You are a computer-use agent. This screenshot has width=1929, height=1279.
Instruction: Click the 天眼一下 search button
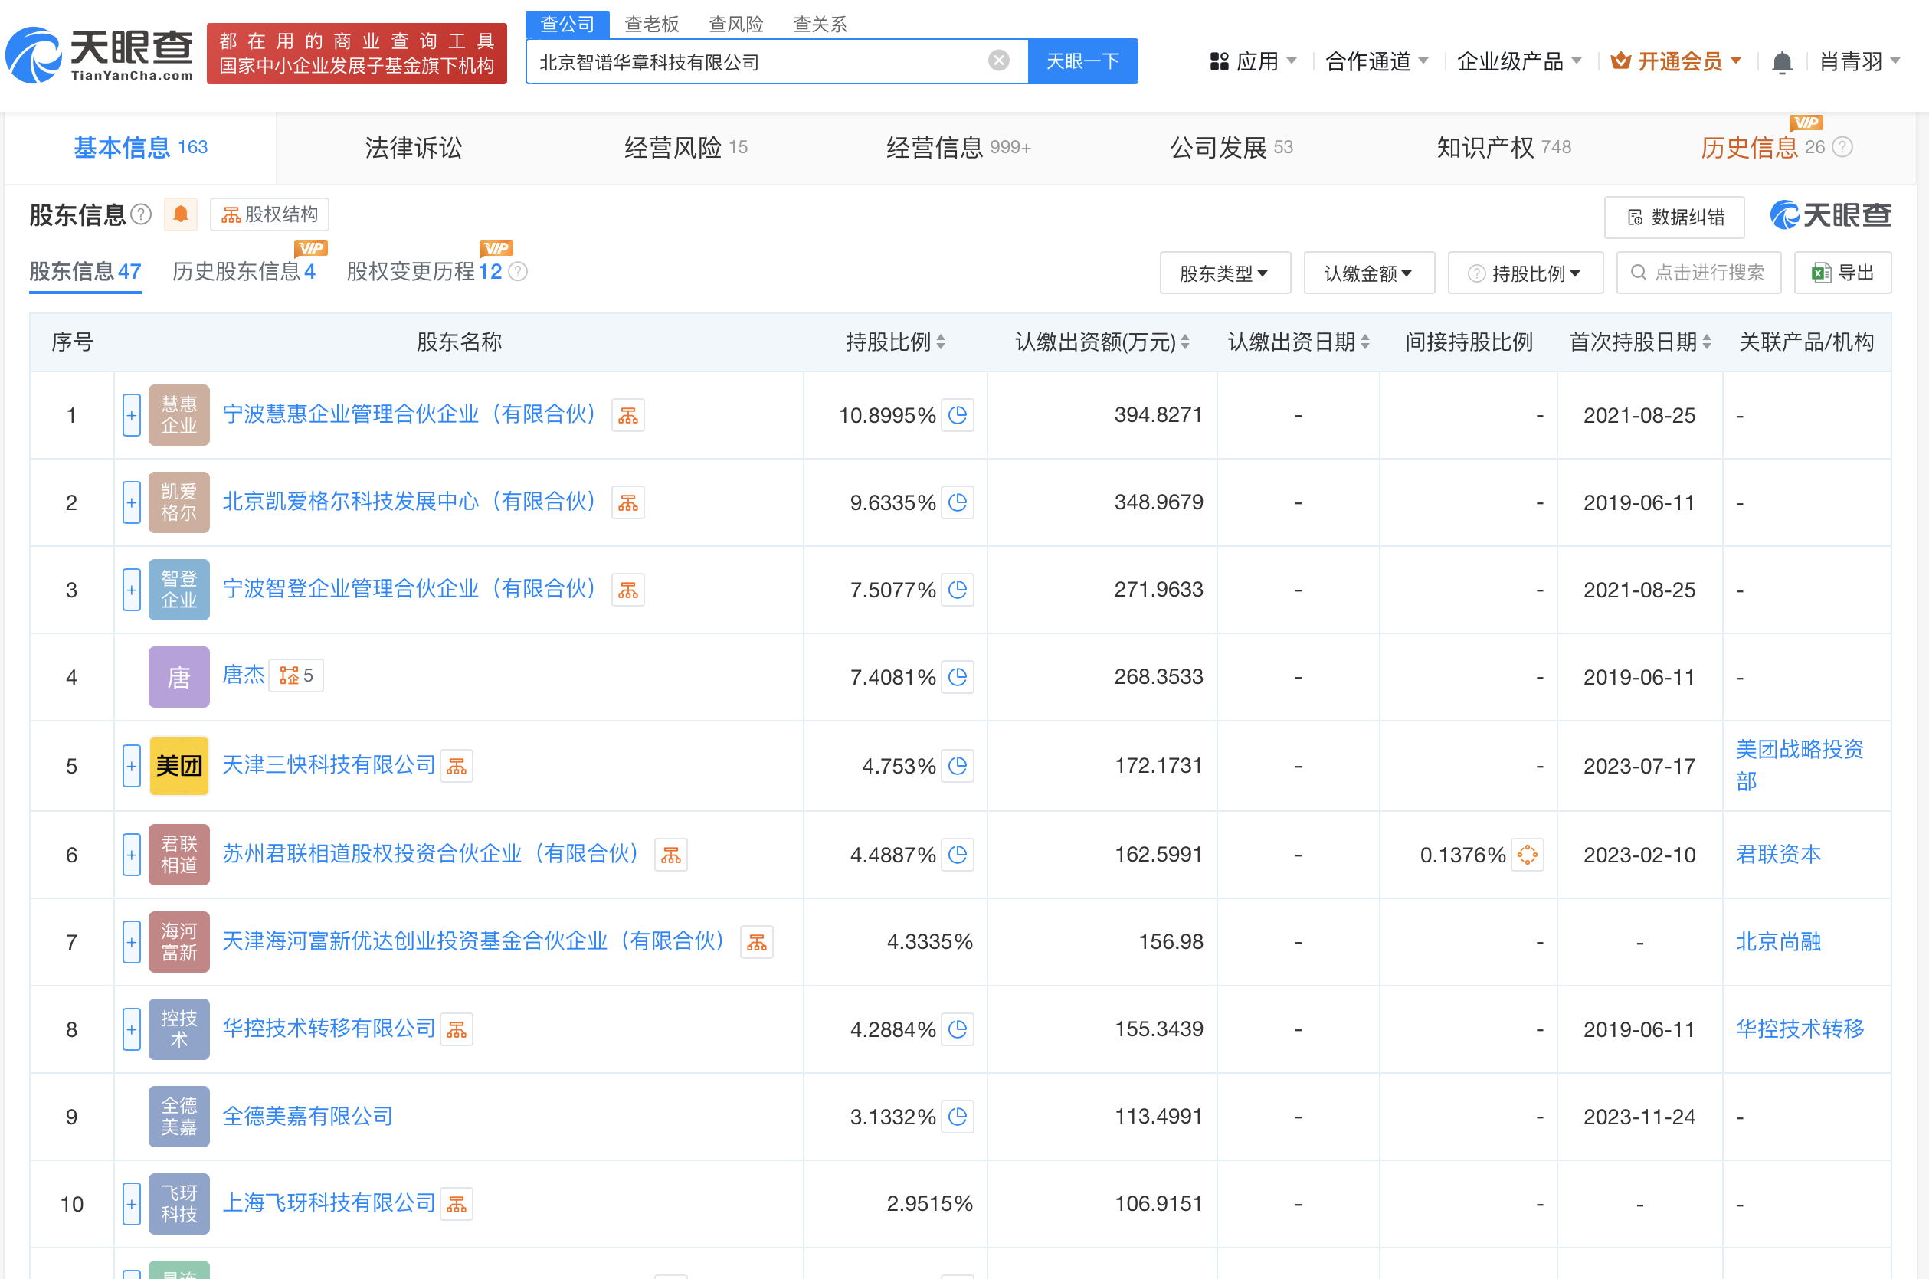[1082, 62]
